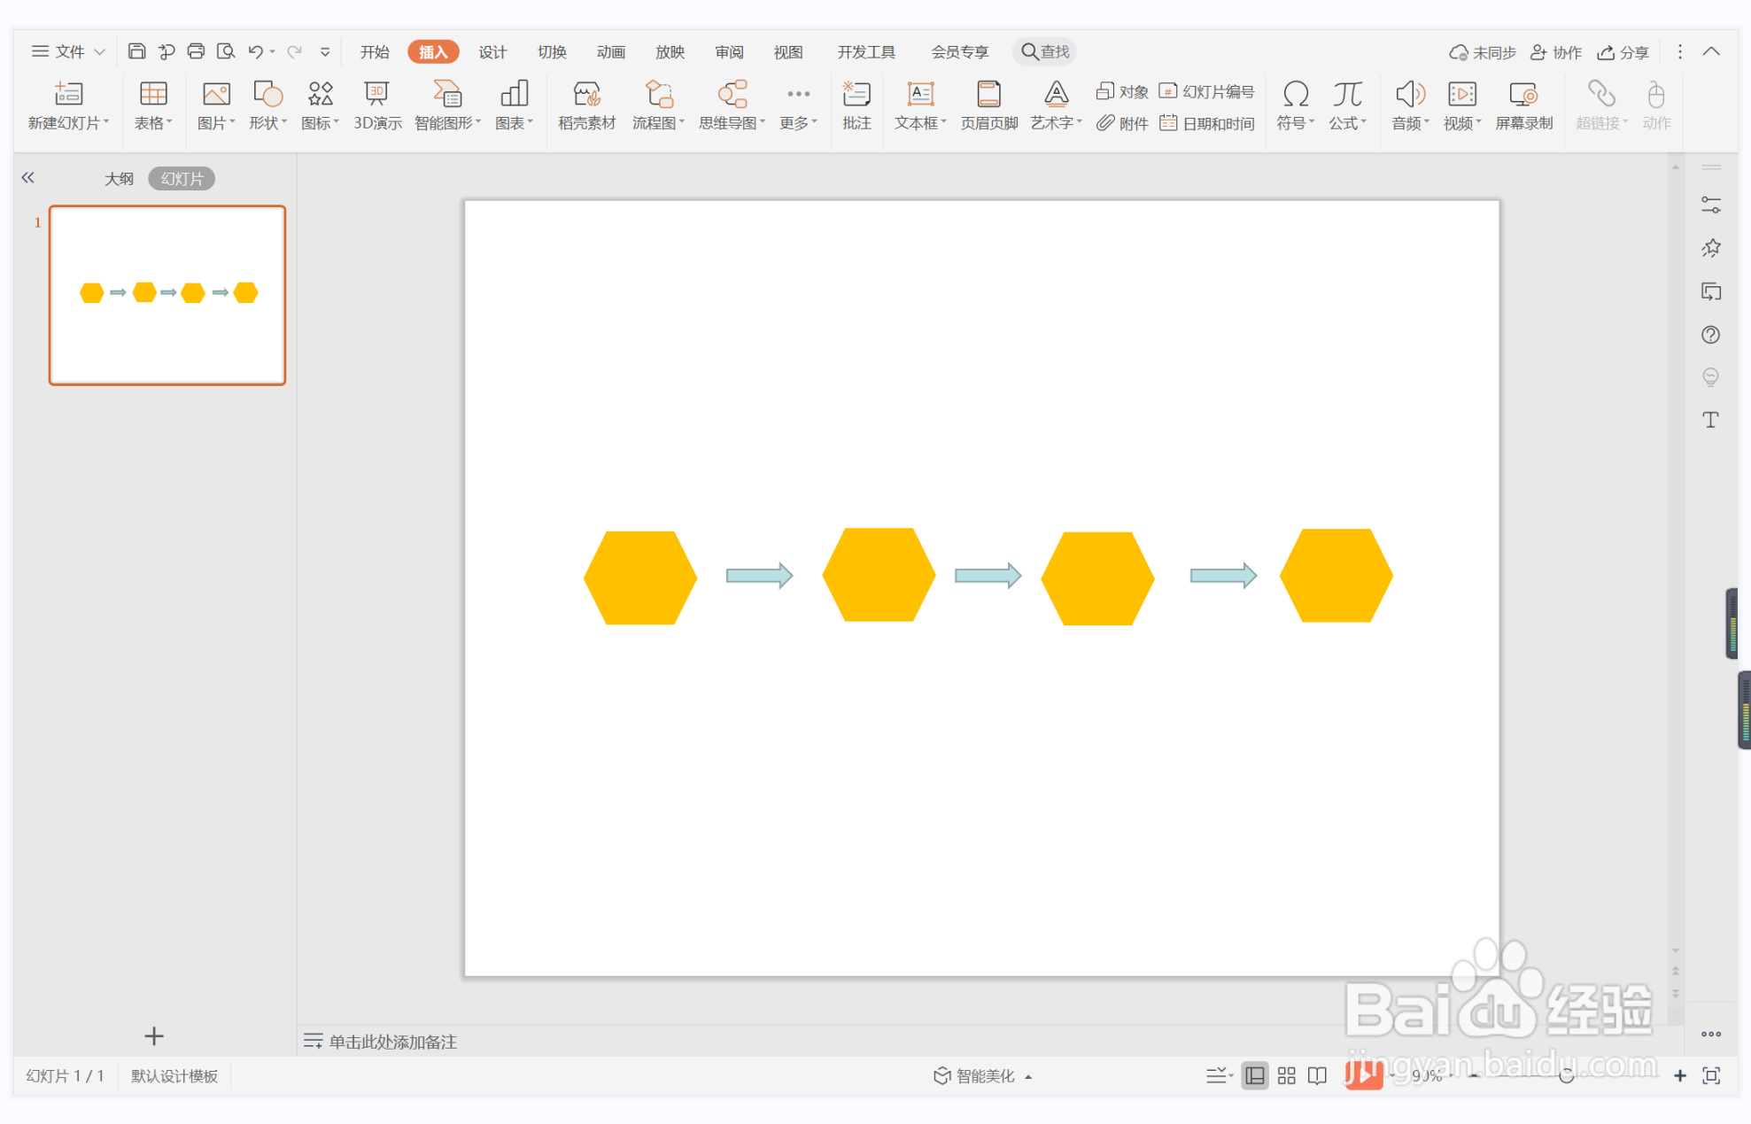The image size is (1751, 1124).
Task: Open the more options vertical dots menu
Action: [1680, 51]
